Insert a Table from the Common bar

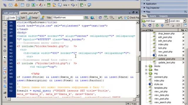click(x=22, y=5)
